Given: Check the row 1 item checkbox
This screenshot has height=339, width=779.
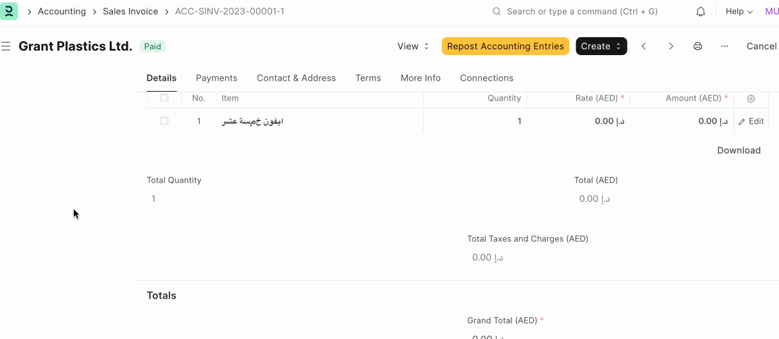Looking at the screenshot, I should (x=164, y=120).
